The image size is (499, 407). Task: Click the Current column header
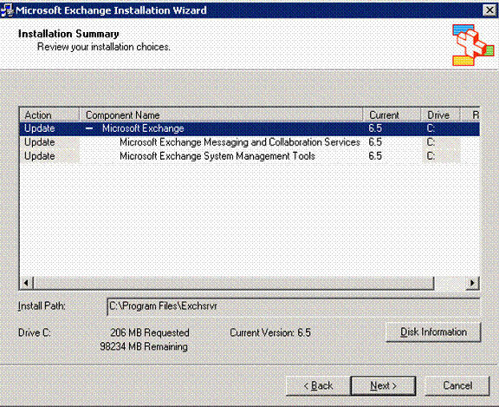click(392, 115)
